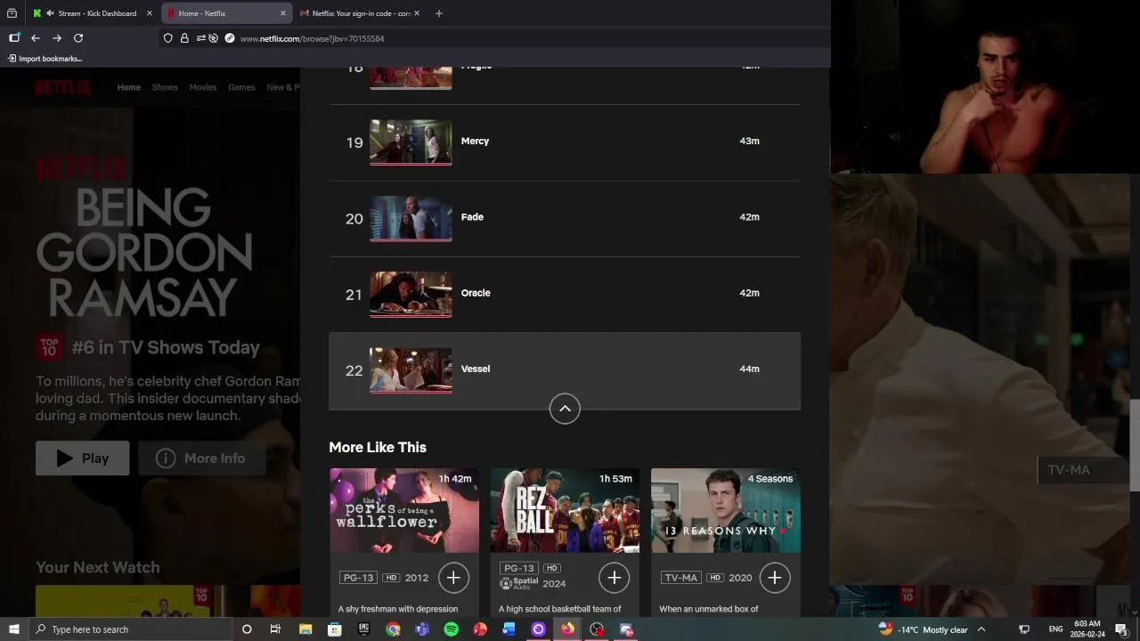Close the Home - Netflix tab

coord(283,13)
